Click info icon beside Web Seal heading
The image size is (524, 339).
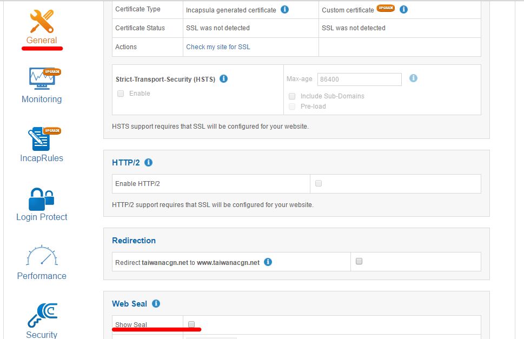coord(156,304)
